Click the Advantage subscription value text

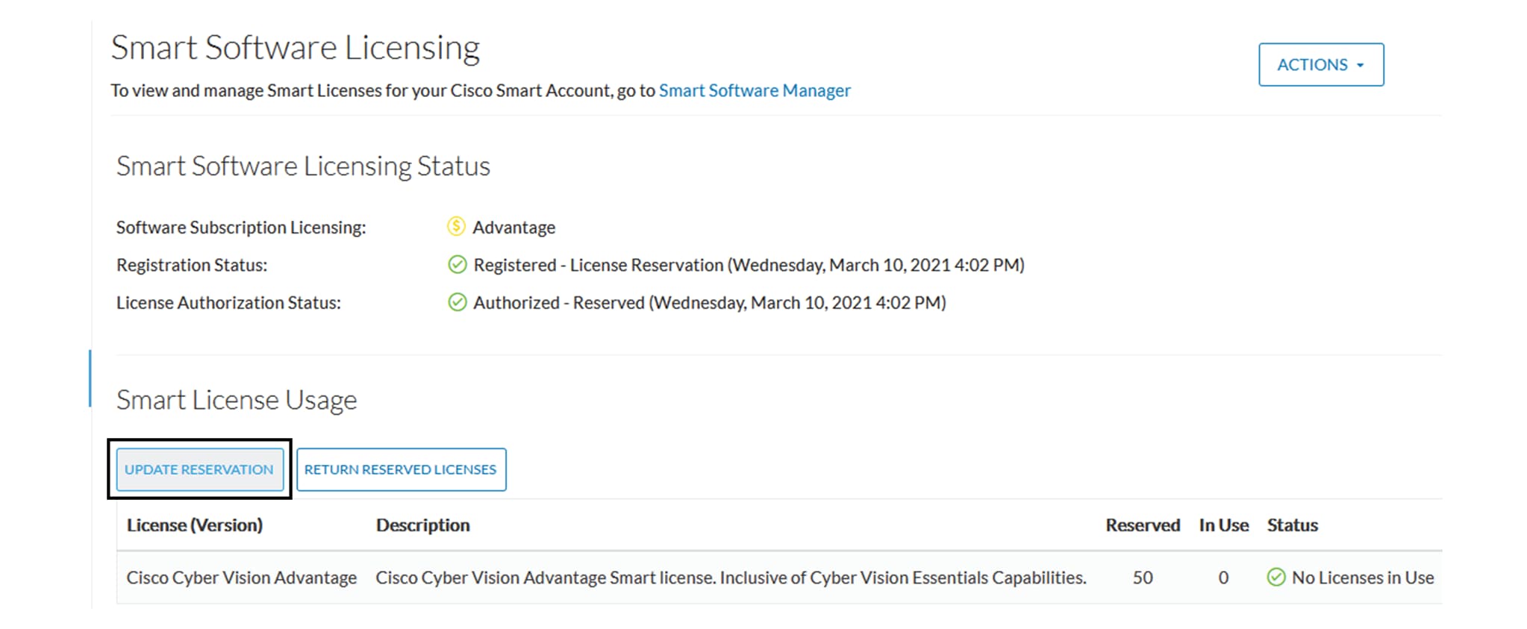[x=513, y=227]
